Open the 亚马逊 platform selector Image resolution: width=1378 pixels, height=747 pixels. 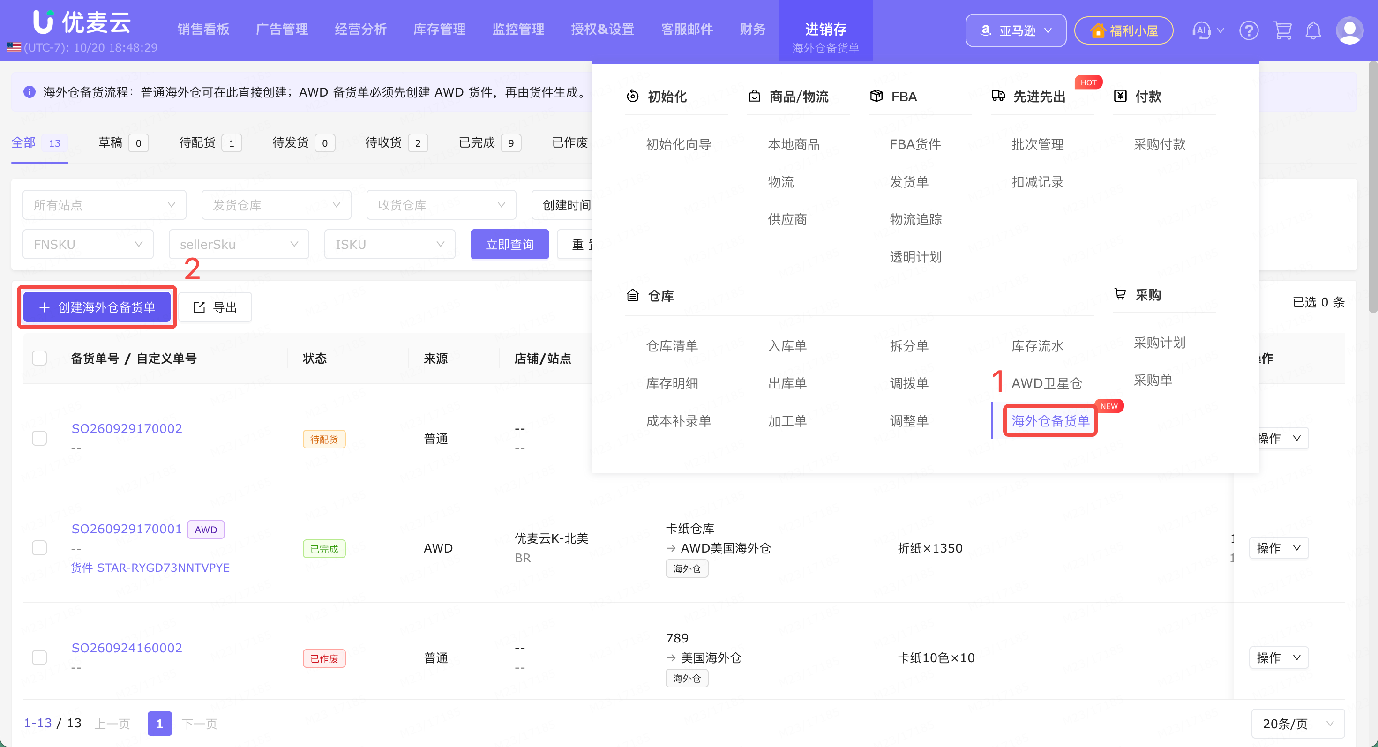1015,30
